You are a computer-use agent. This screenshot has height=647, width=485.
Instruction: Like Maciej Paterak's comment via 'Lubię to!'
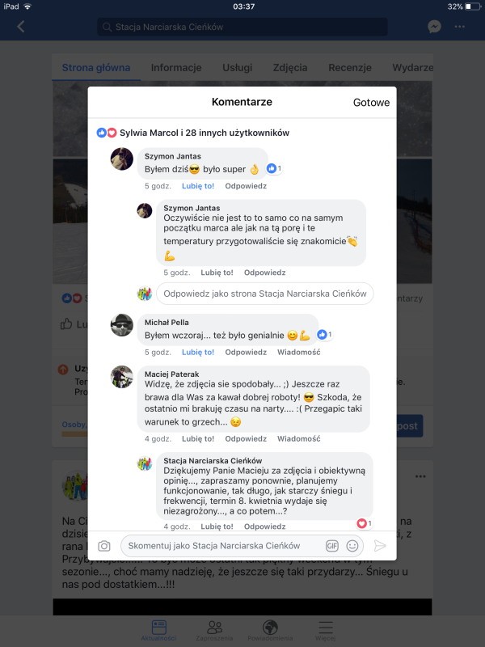pyautogui.click(x=198, y=439)
